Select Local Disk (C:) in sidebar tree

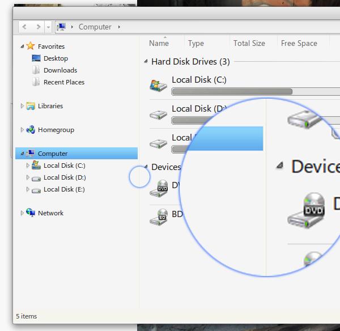pos(65,165)
